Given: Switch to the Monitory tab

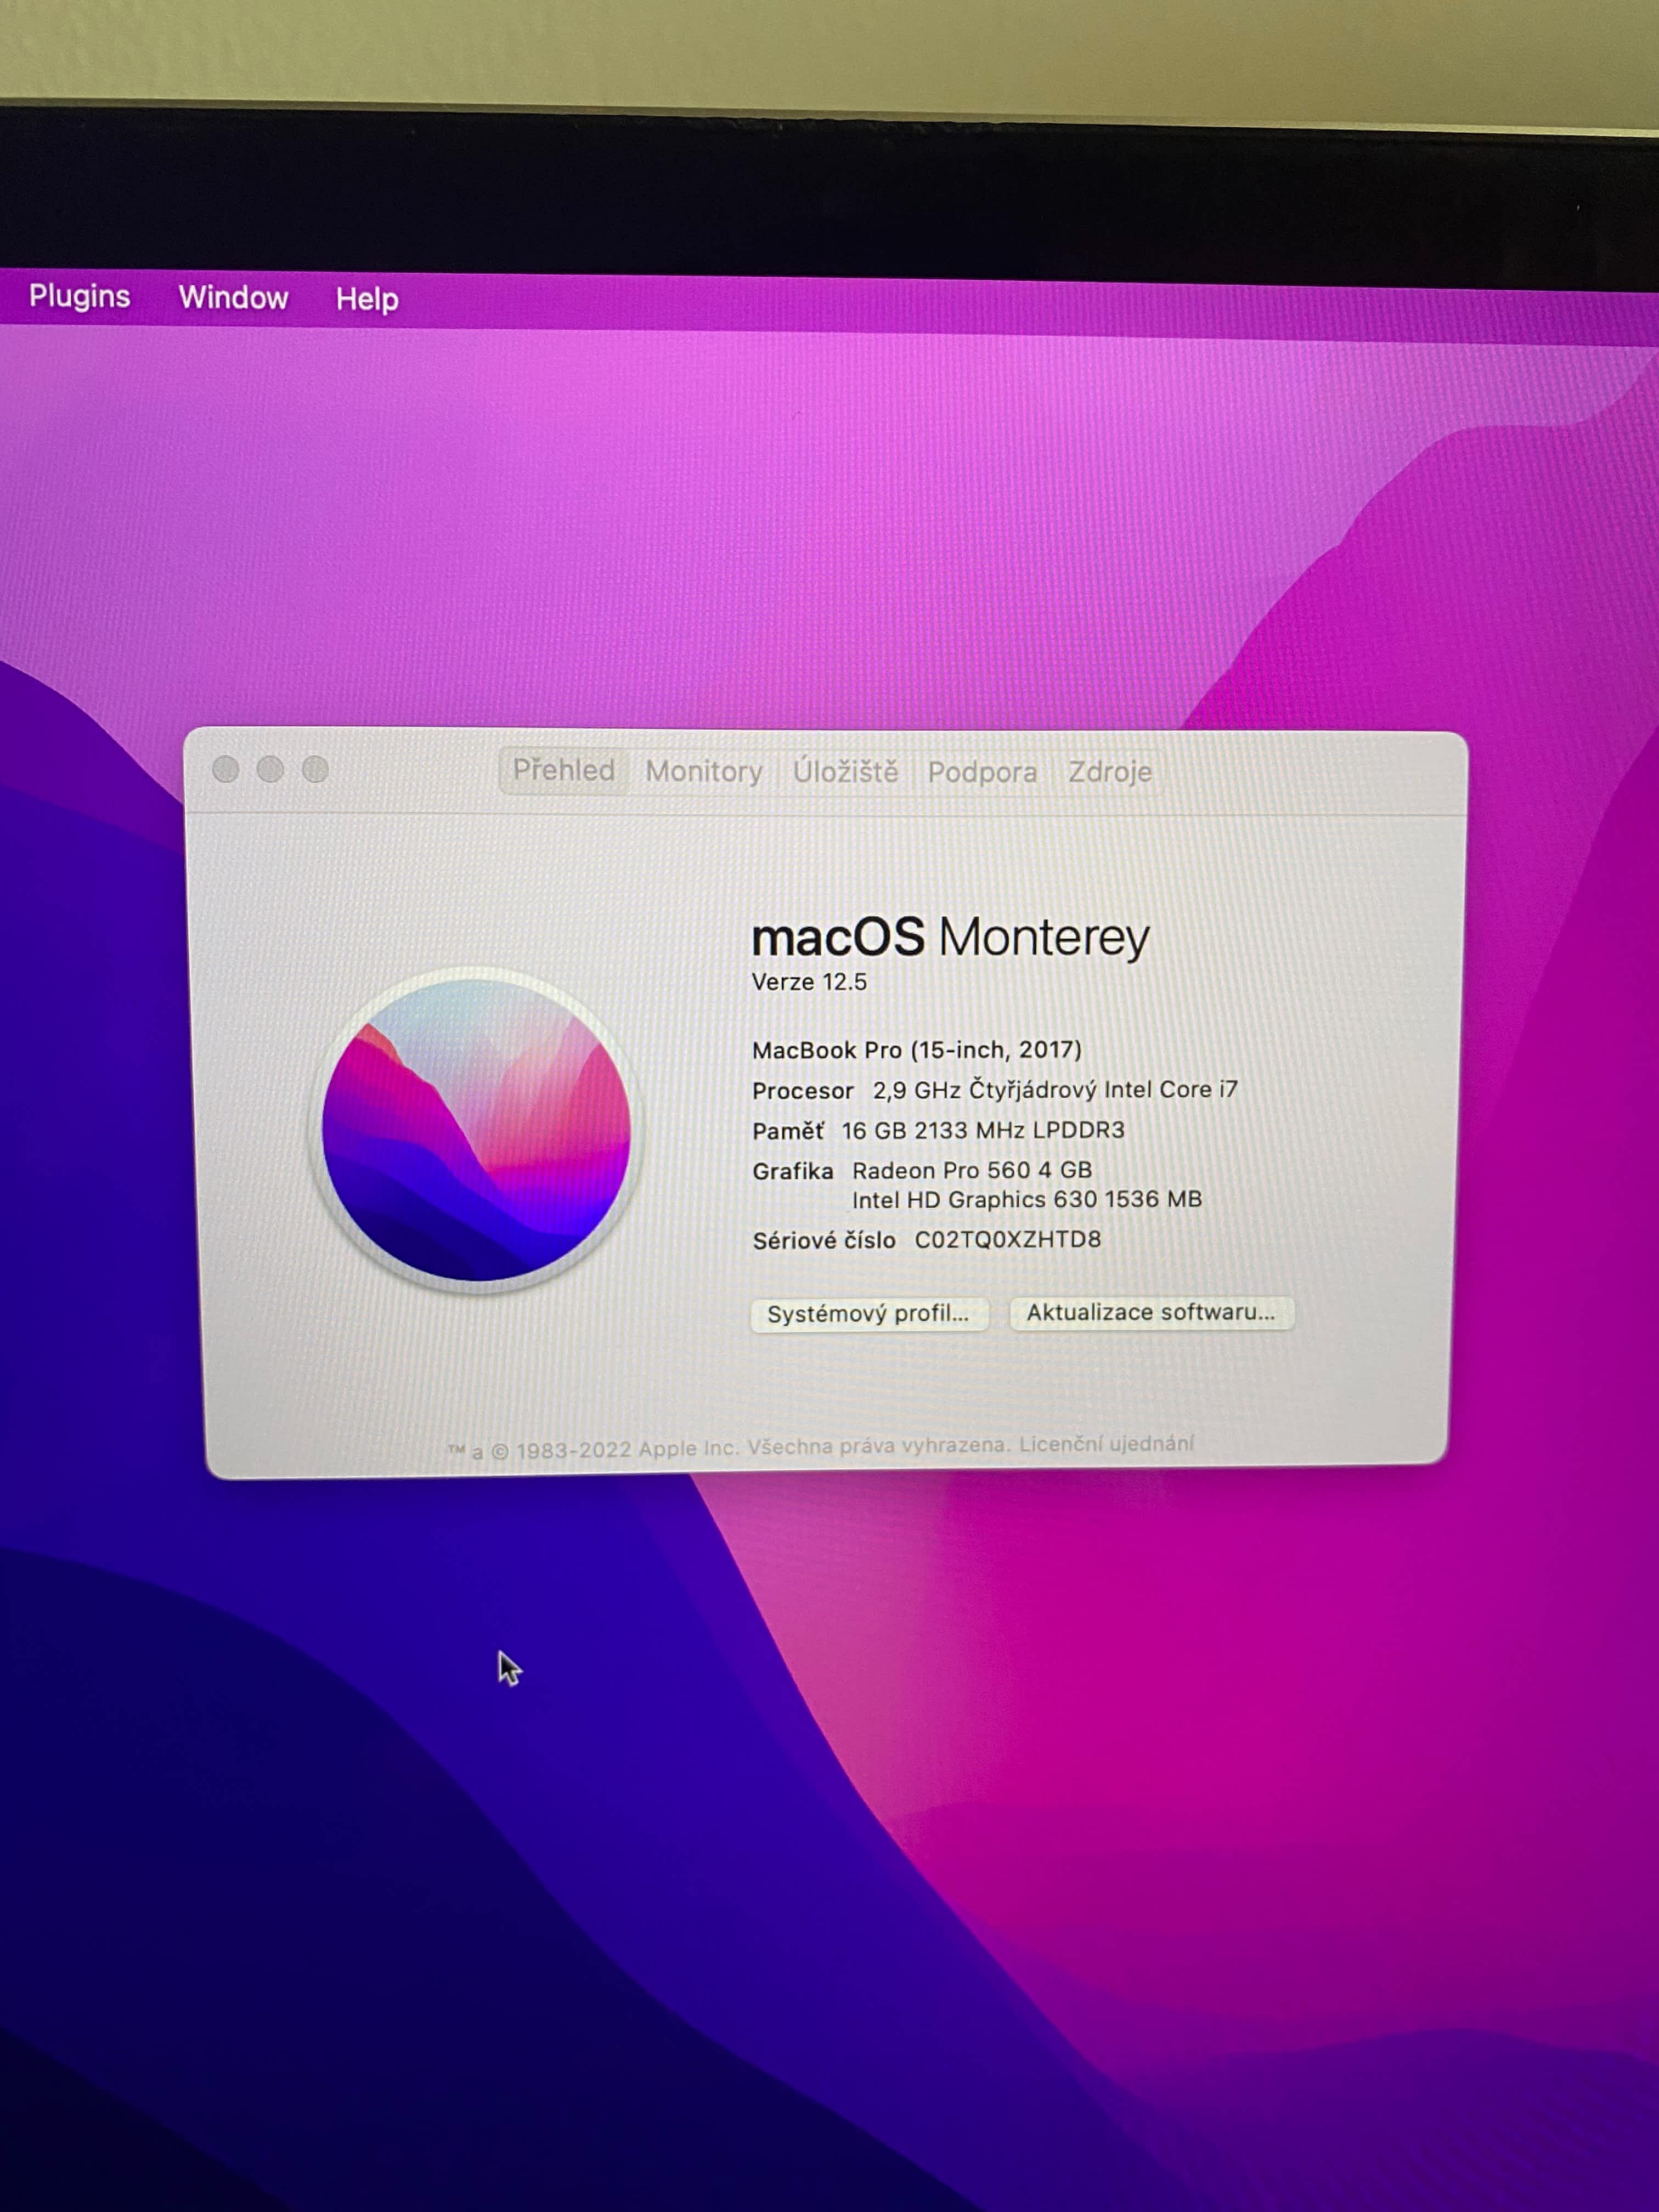Looking at the screenshot, I should pyautogui.click(x=703, y=771).
